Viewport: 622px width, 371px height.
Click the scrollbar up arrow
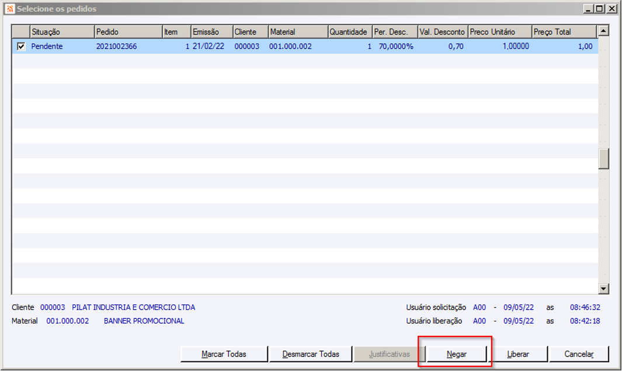[603, 30]
